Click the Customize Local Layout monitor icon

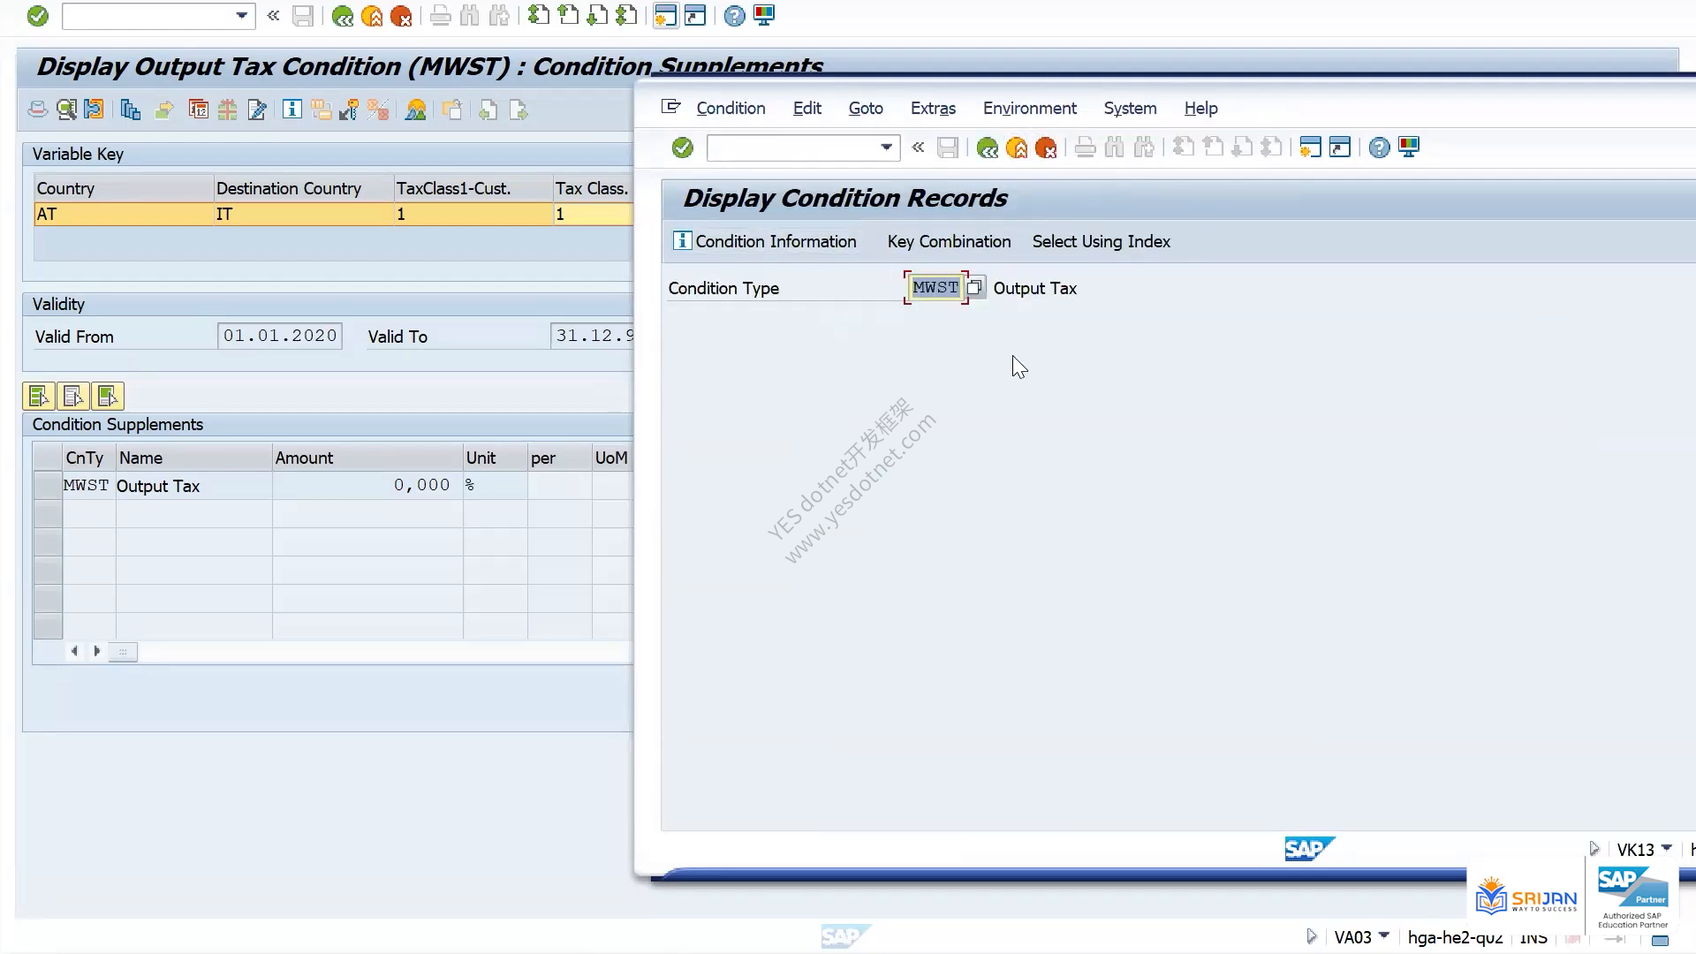tap(1409, 148)
